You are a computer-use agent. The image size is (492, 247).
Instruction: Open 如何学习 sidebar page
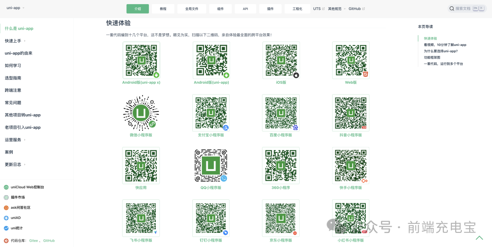(13, 66)
